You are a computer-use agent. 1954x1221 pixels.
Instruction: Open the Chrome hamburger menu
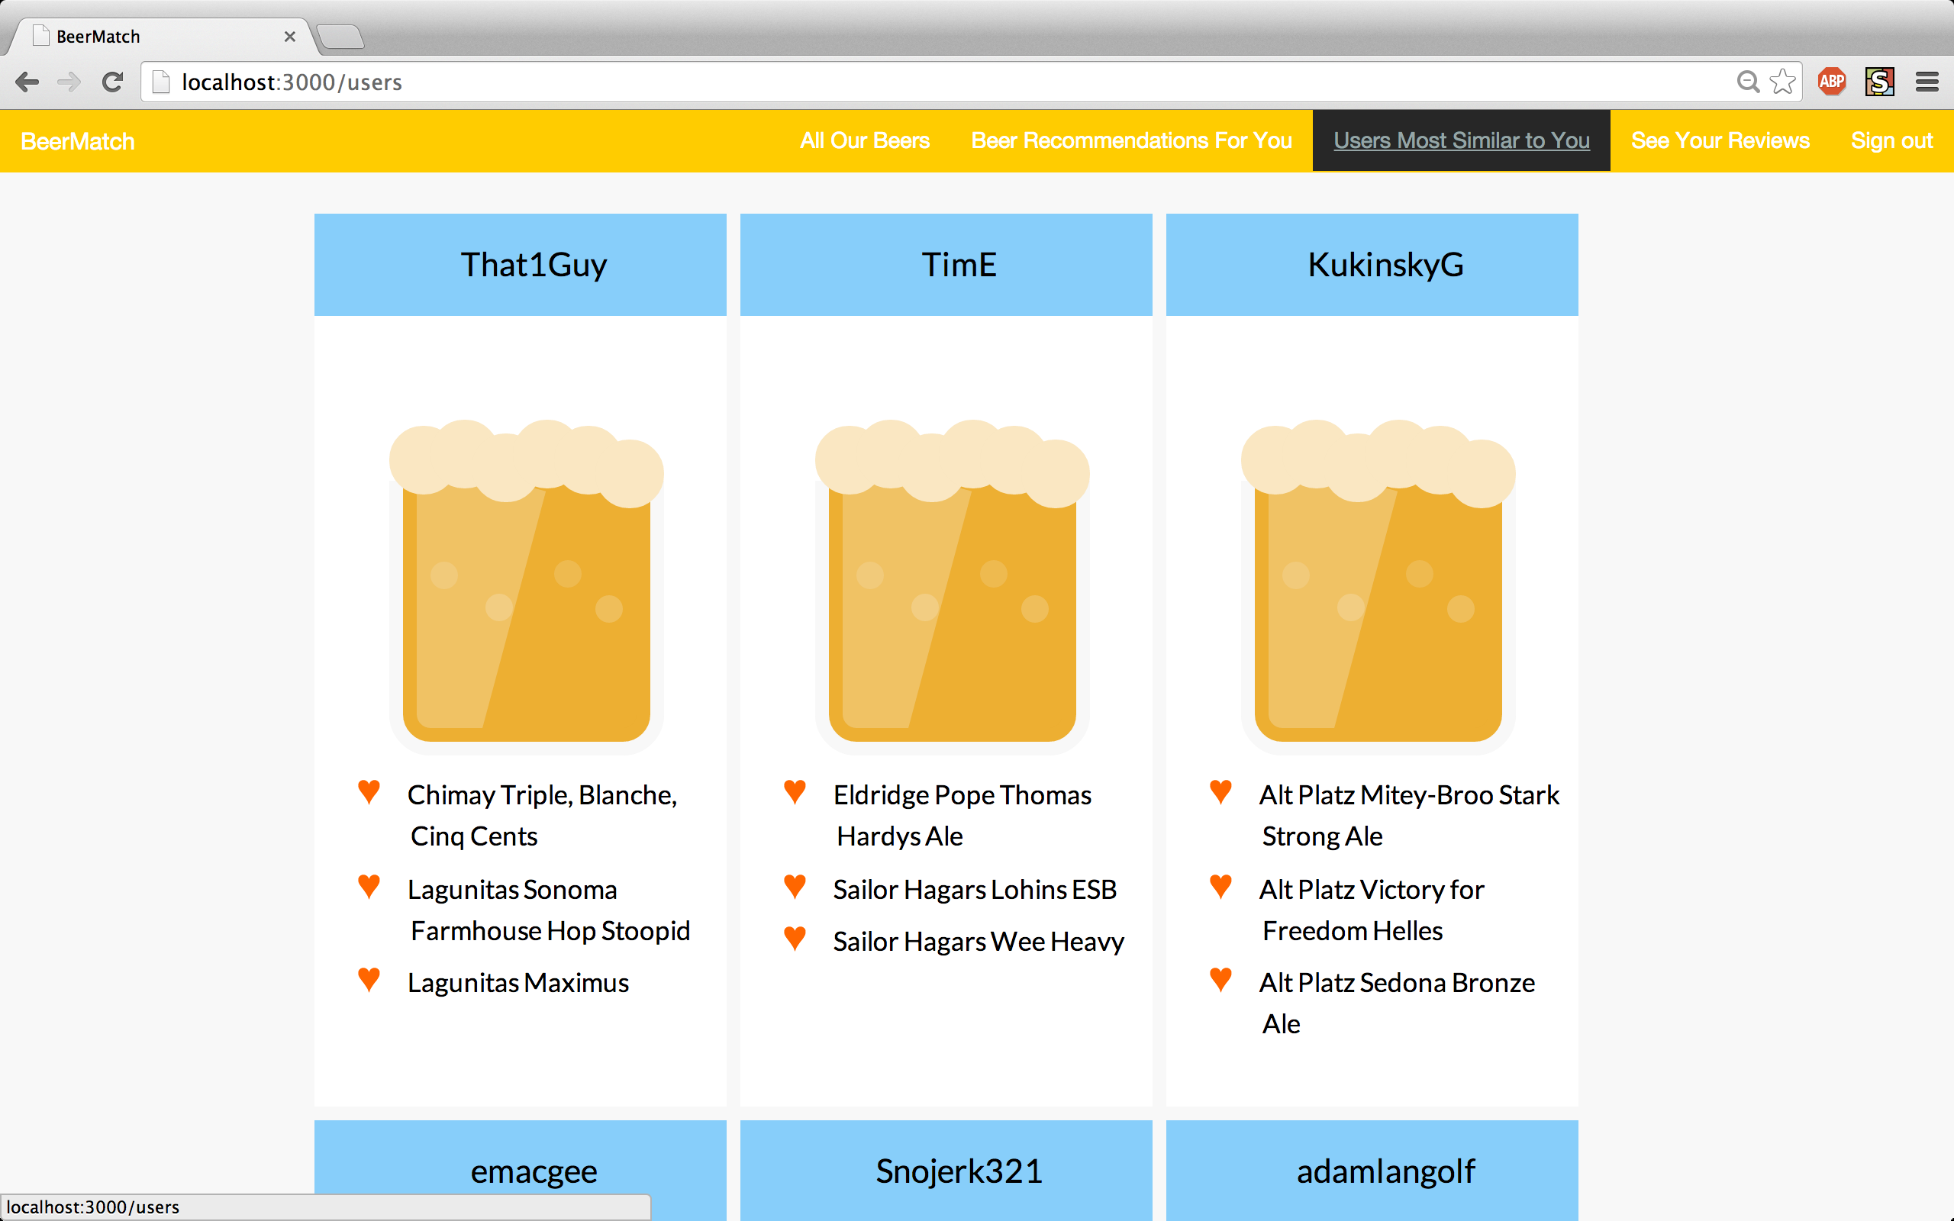coord(1927,82)
